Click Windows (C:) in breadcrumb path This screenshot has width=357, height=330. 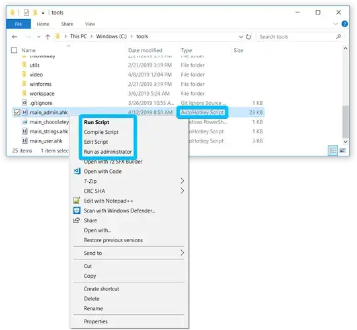point(111,36)
